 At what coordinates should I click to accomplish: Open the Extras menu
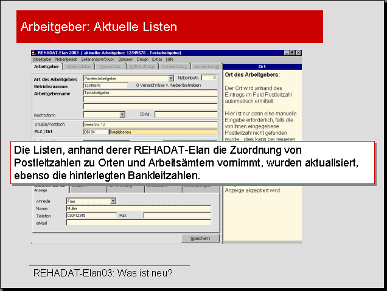point(158,60)
